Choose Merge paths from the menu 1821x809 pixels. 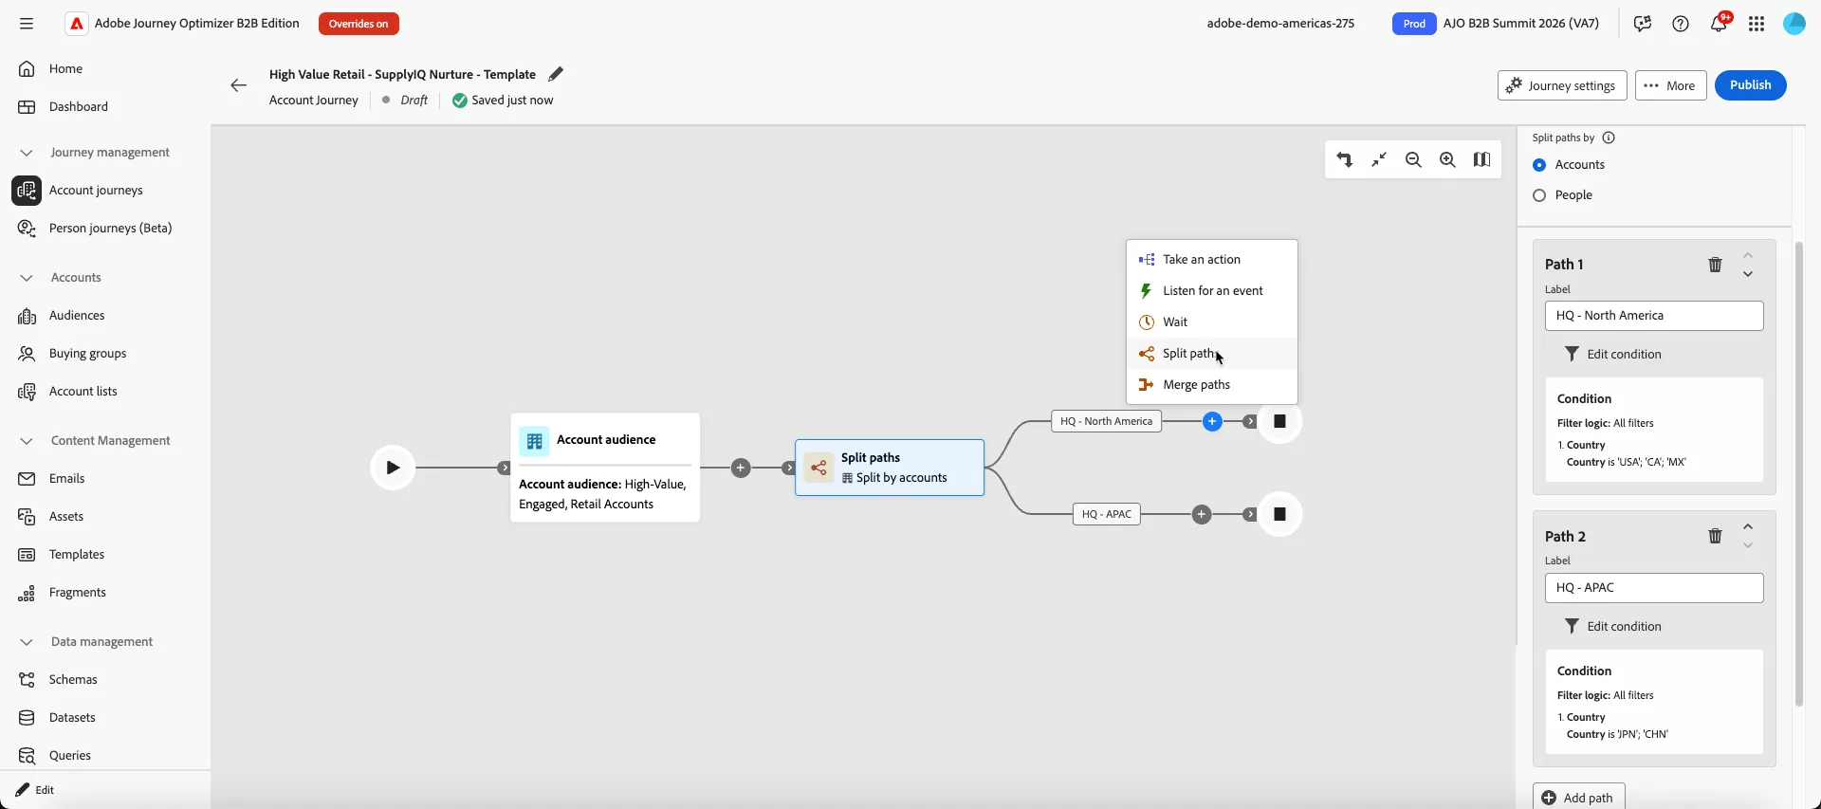tap(1212, 384)
